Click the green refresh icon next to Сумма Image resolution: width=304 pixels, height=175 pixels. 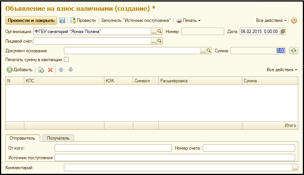(x=294, y=50)
